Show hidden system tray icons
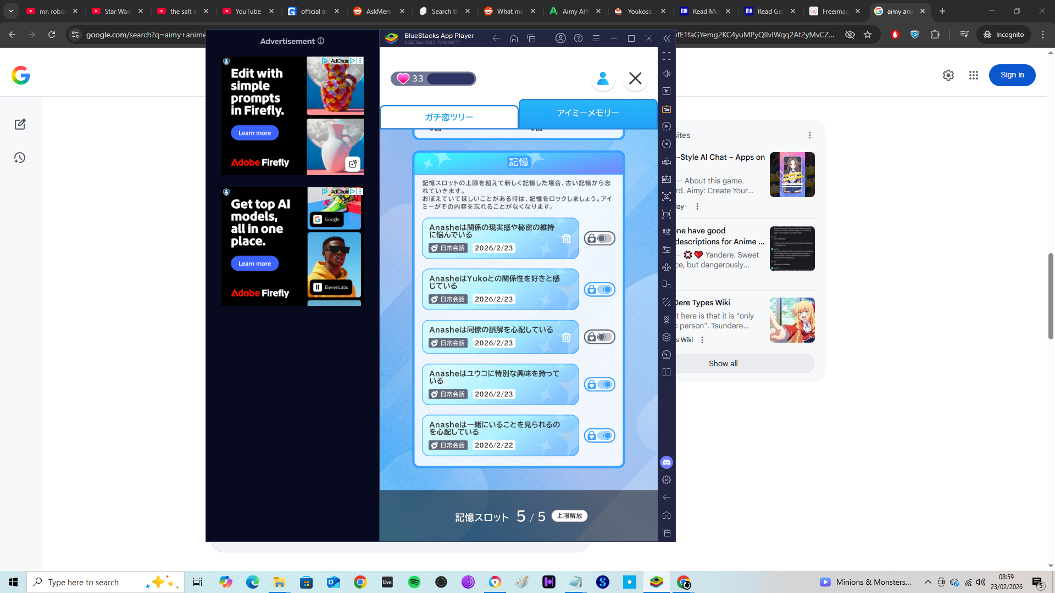 point(928,582)
